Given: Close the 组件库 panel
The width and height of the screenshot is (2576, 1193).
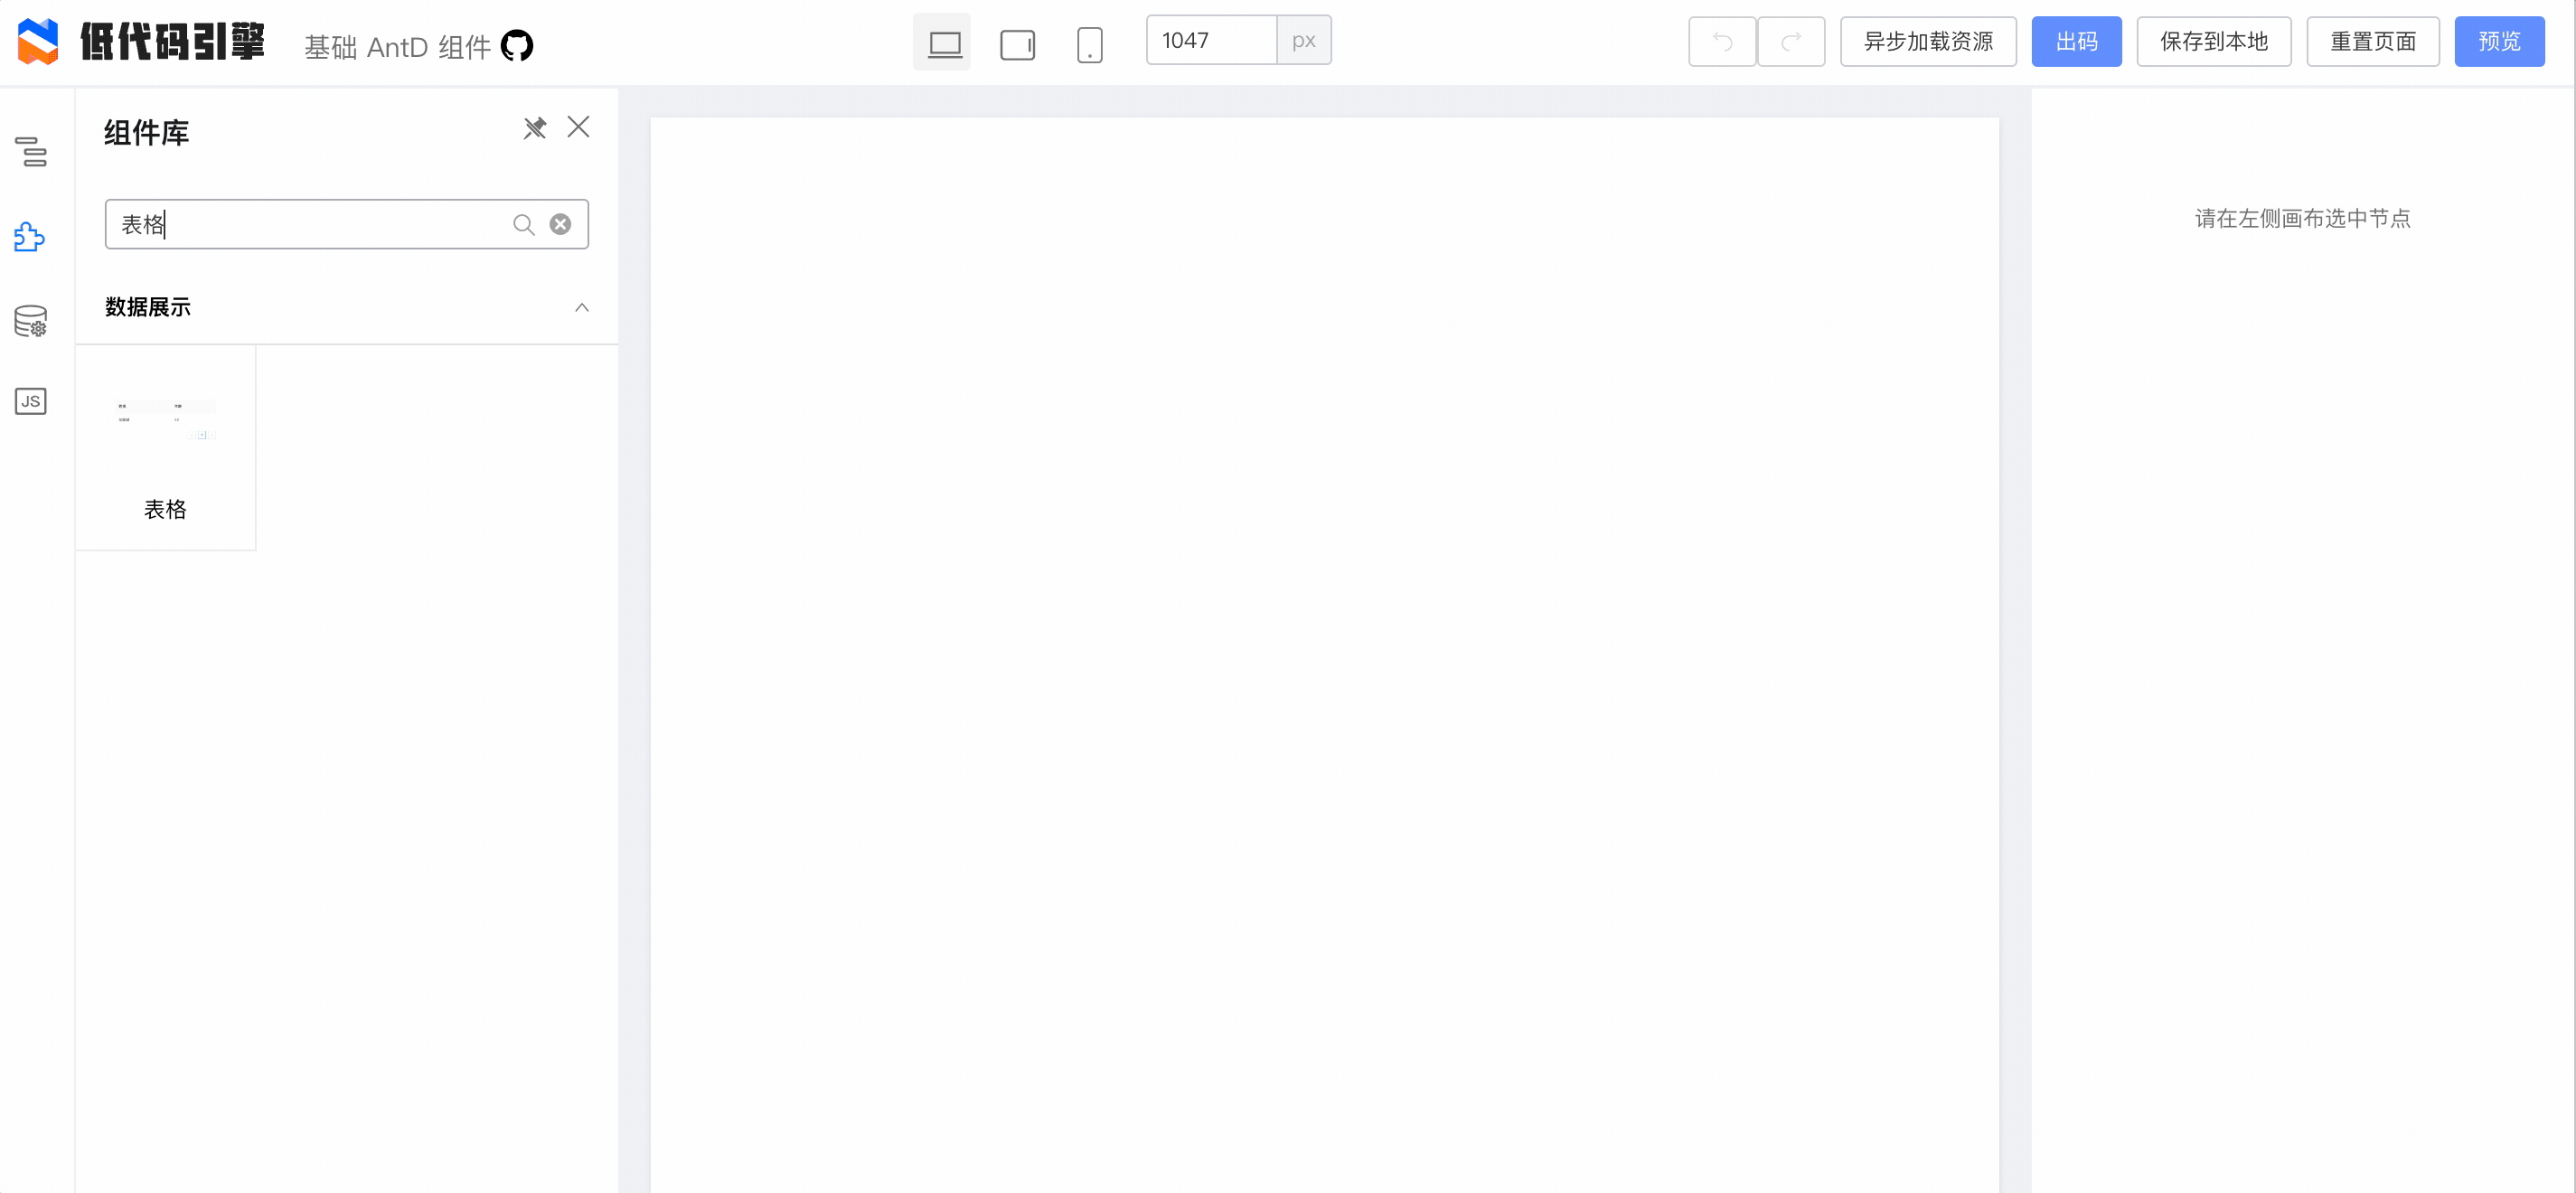Looking at the screenshot, I should 579,127.
